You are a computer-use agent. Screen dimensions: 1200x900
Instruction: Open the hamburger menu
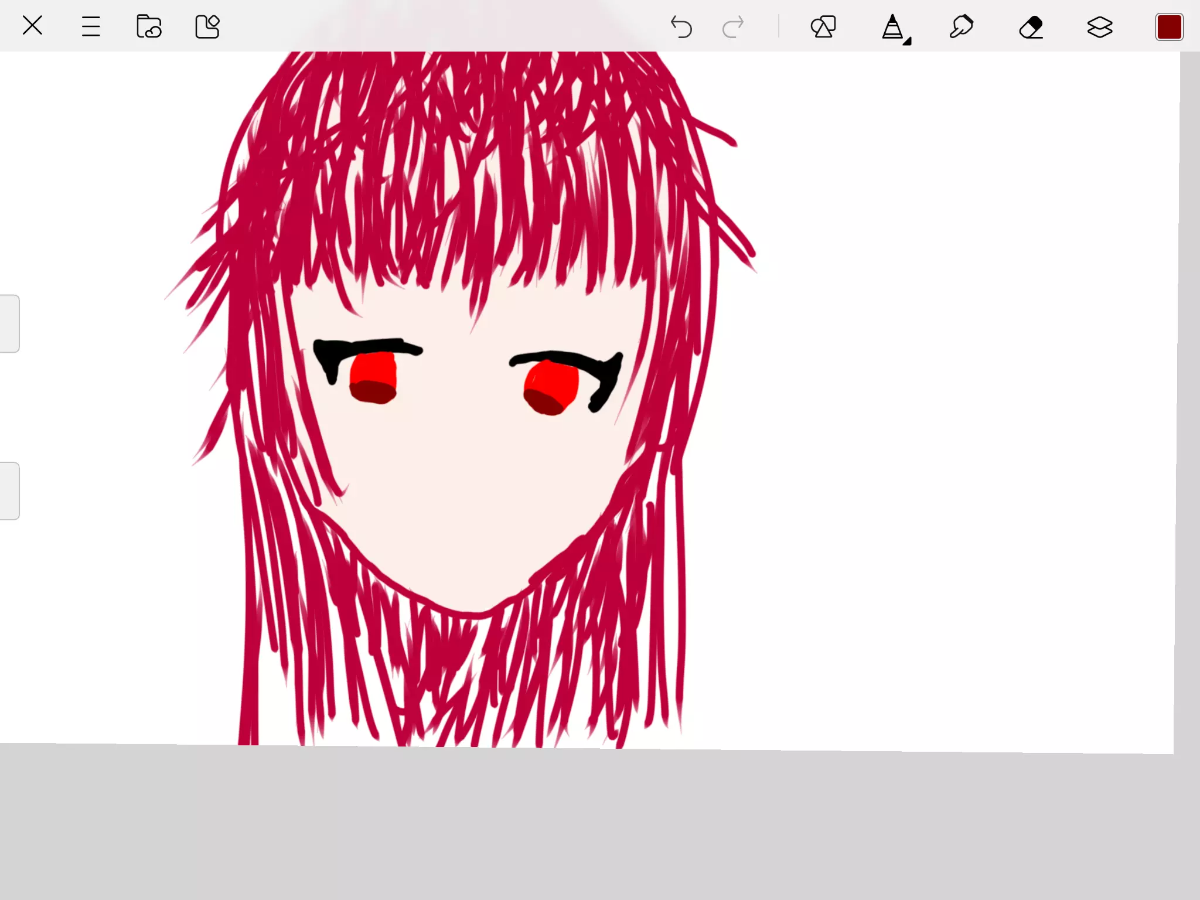91,27
